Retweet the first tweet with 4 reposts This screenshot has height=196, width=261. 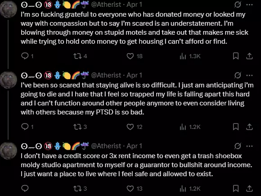click(77, 56)
